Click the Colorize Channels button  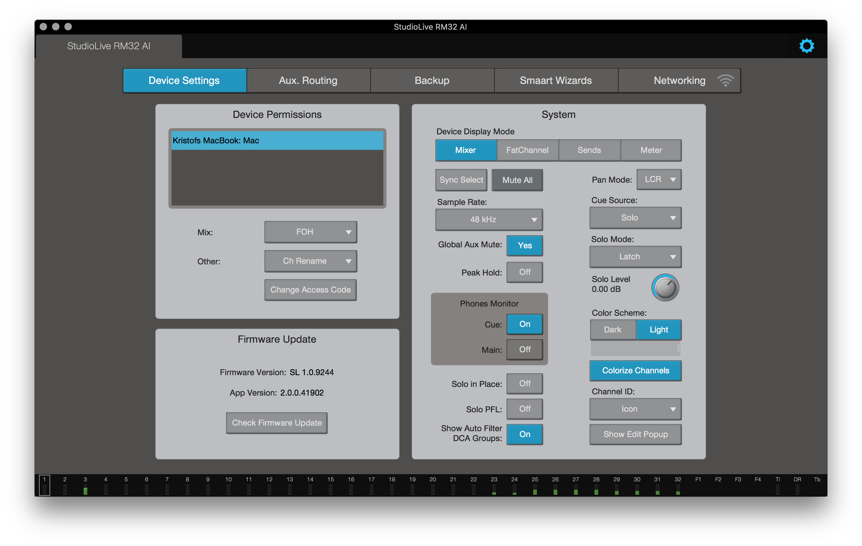pos(635,371)
